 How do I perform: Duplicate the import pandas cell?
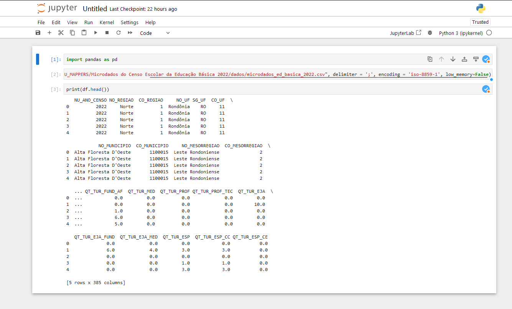[430, 59]
